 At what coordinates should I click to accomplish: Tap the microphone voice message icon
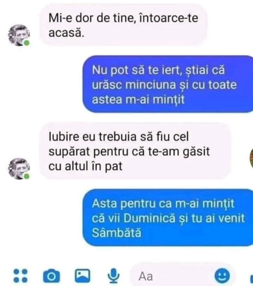click(114, 276)
